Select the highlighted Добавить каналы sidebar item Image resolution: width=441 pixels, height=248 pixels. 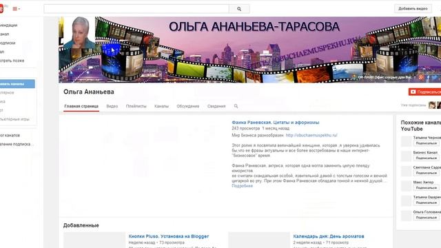(x=17, y=84)
